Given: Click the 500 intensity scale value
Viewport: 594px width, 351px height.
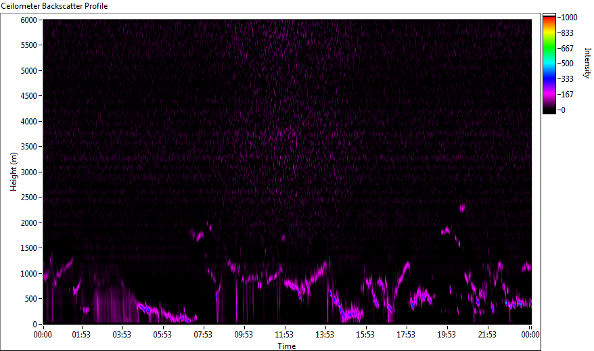Looking at the screenshot, I should 567,64.
